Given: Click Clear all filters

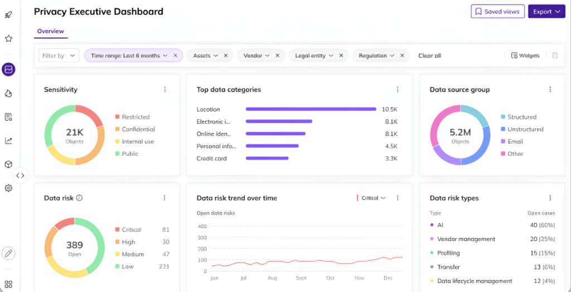Looking at the screenshot, I should point(429,56).
